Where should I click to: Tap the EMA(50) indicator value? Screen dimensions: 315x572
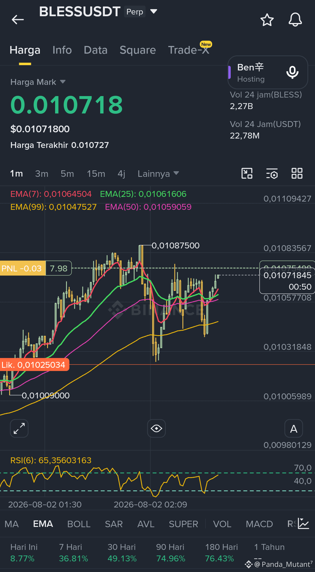click(148, 207)
